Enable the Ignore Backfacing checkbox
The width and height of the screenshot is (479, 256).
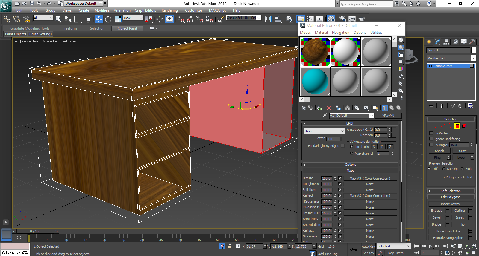[431, 139]
